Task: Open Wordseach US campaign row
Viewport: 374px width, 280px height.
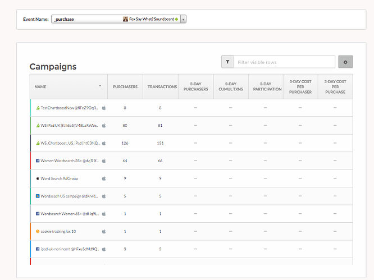Action: 191,196
